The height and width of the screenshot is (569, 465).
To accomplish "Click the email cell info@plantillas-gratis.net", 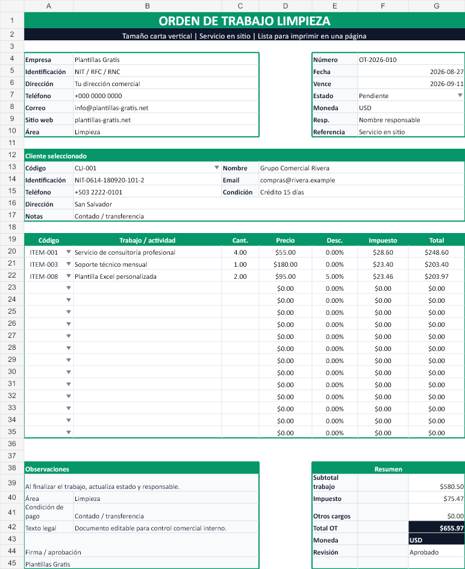I will click(x=166, y=108).
